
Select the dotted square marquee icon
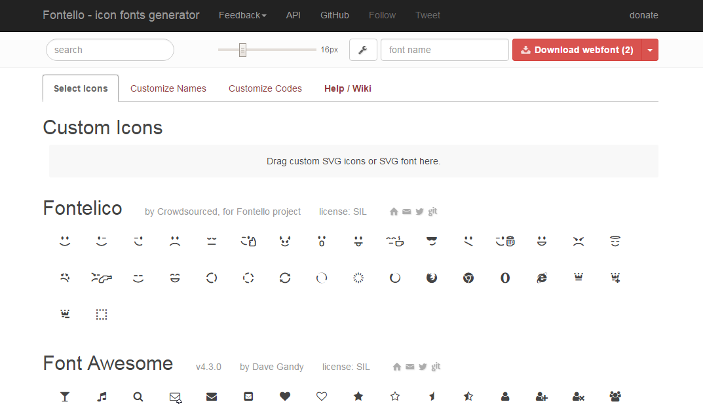point(102,315)
